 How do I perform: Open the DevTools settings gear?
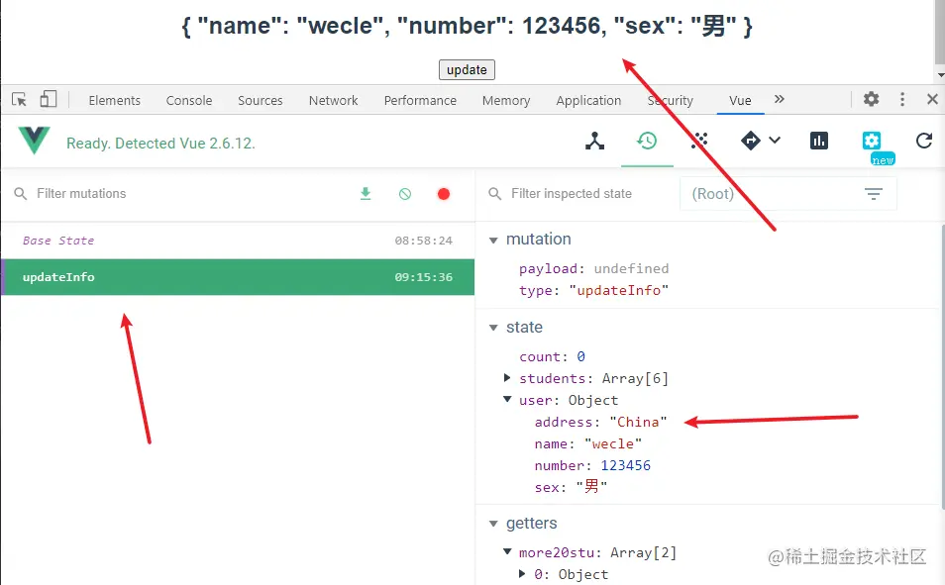[871, 99]
